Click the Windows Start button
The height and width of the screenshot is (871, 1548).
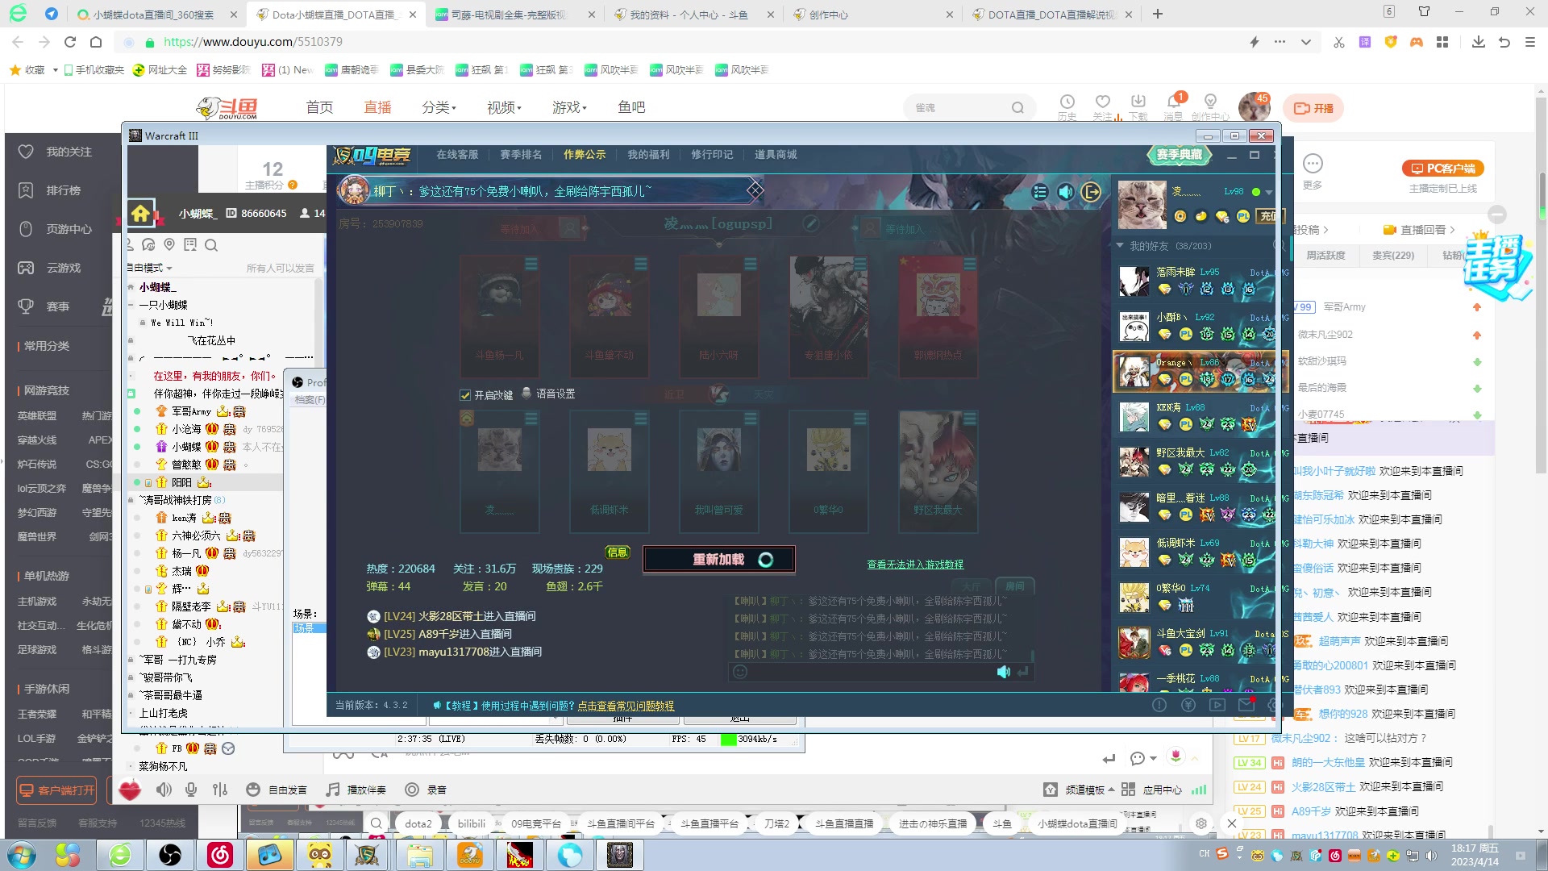(x=22, y=855)
